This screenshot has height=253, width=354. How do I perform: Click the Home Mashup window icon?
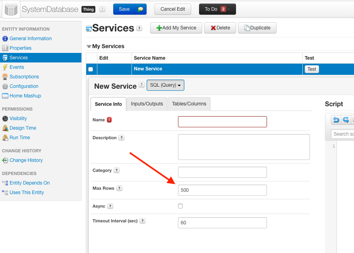(5, 96)
